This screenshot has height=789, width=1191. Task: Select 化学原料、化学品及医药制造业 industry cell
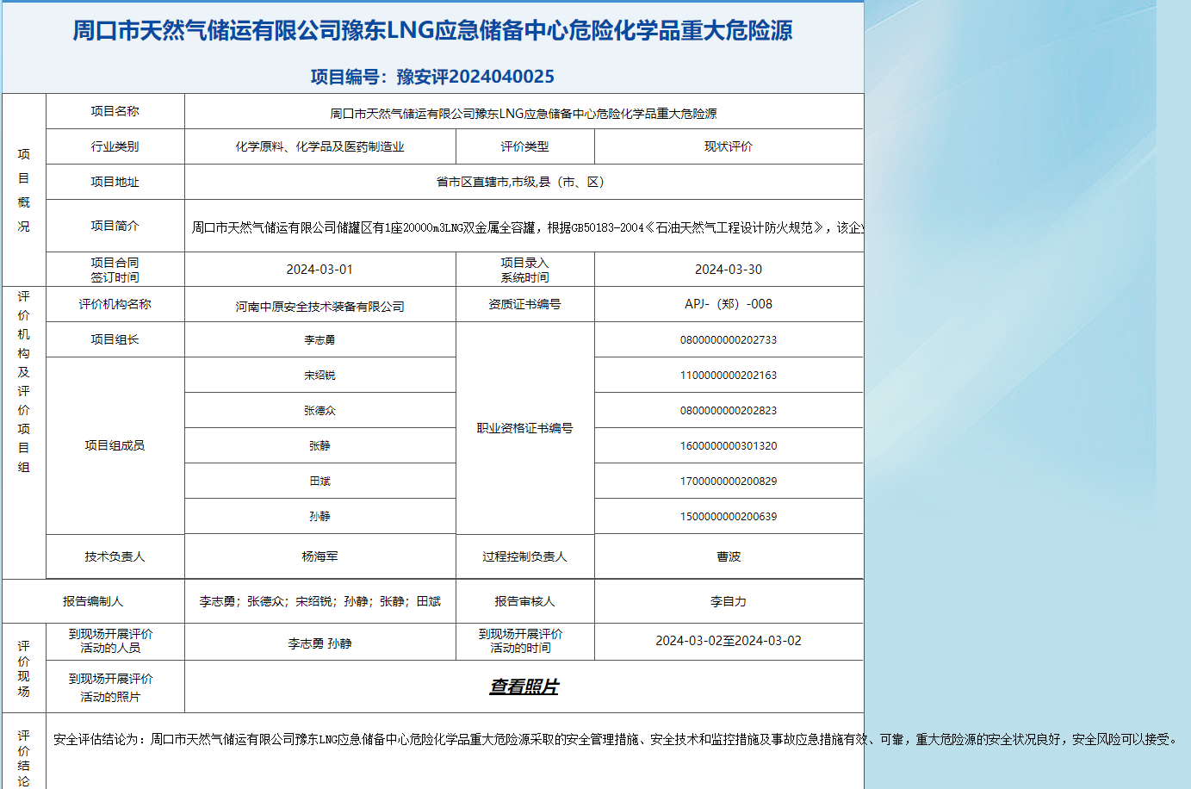coord(320,146)
